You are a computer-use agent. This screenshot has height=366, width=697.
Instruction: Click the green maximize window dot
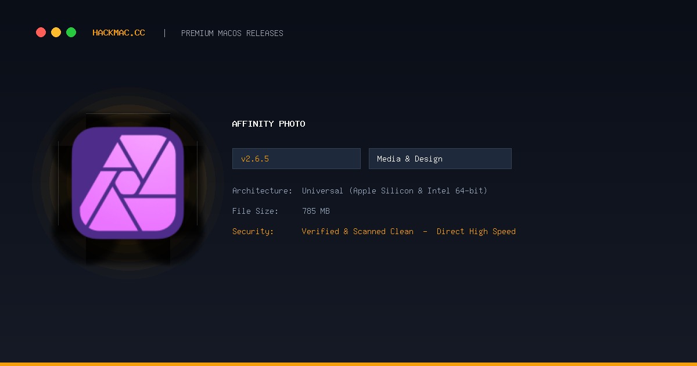[x=71, y=33]
